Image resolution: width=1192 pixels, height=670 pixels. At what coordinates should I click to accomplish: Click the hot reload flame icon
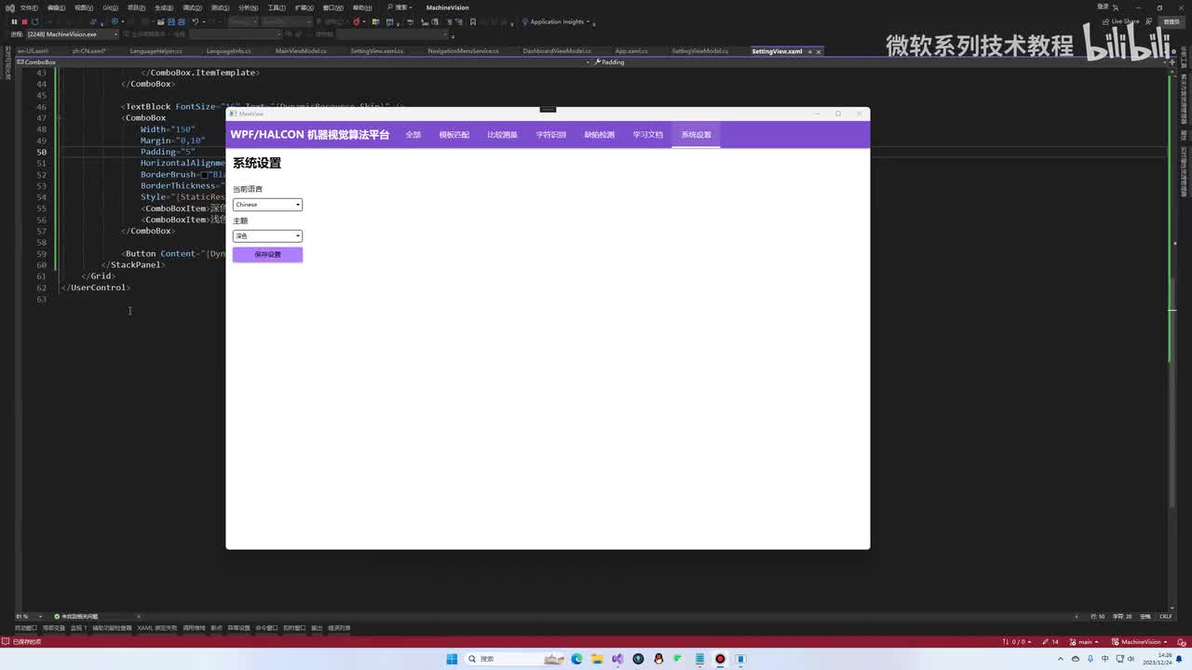pos(357,21)
